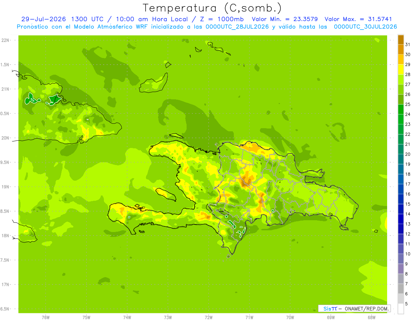Screen dimensions: 417x322
Task: Click the legend value '21'
Action: point(408,144)
